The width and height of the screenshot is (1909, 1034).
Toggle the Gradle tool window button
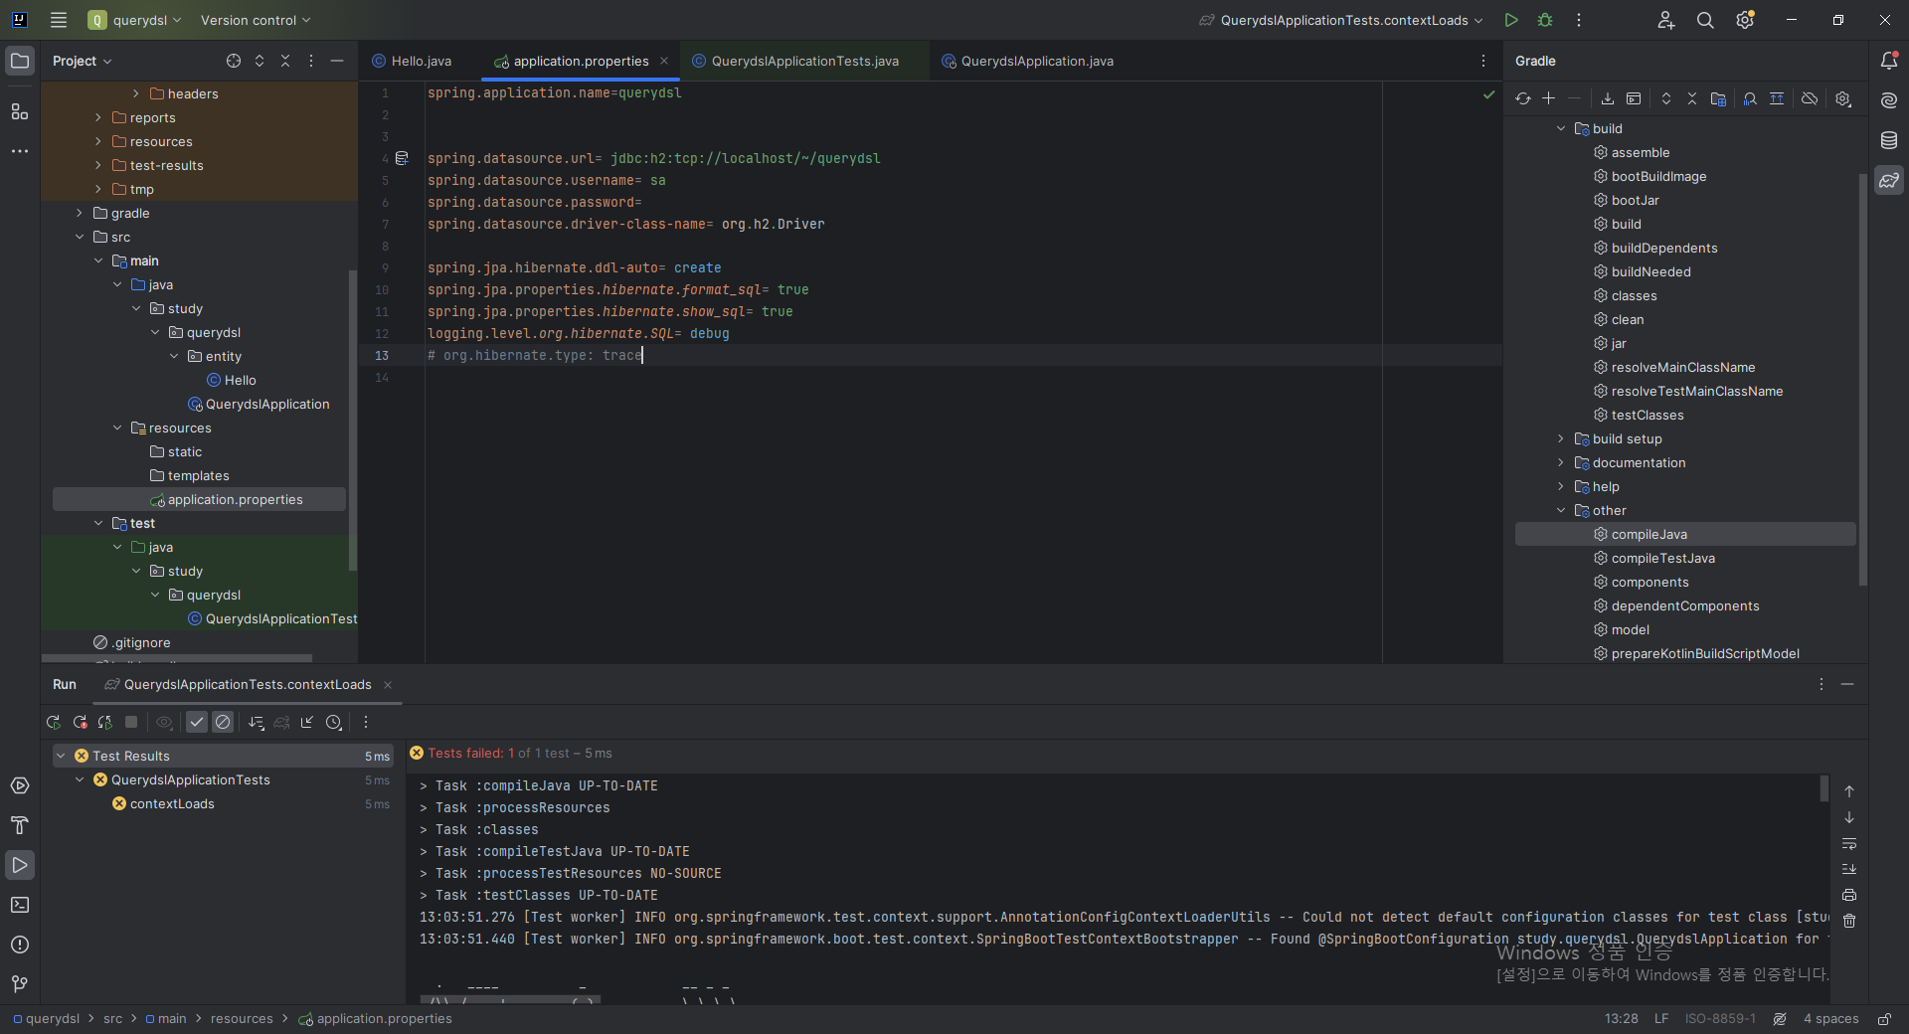[1889, 180]
